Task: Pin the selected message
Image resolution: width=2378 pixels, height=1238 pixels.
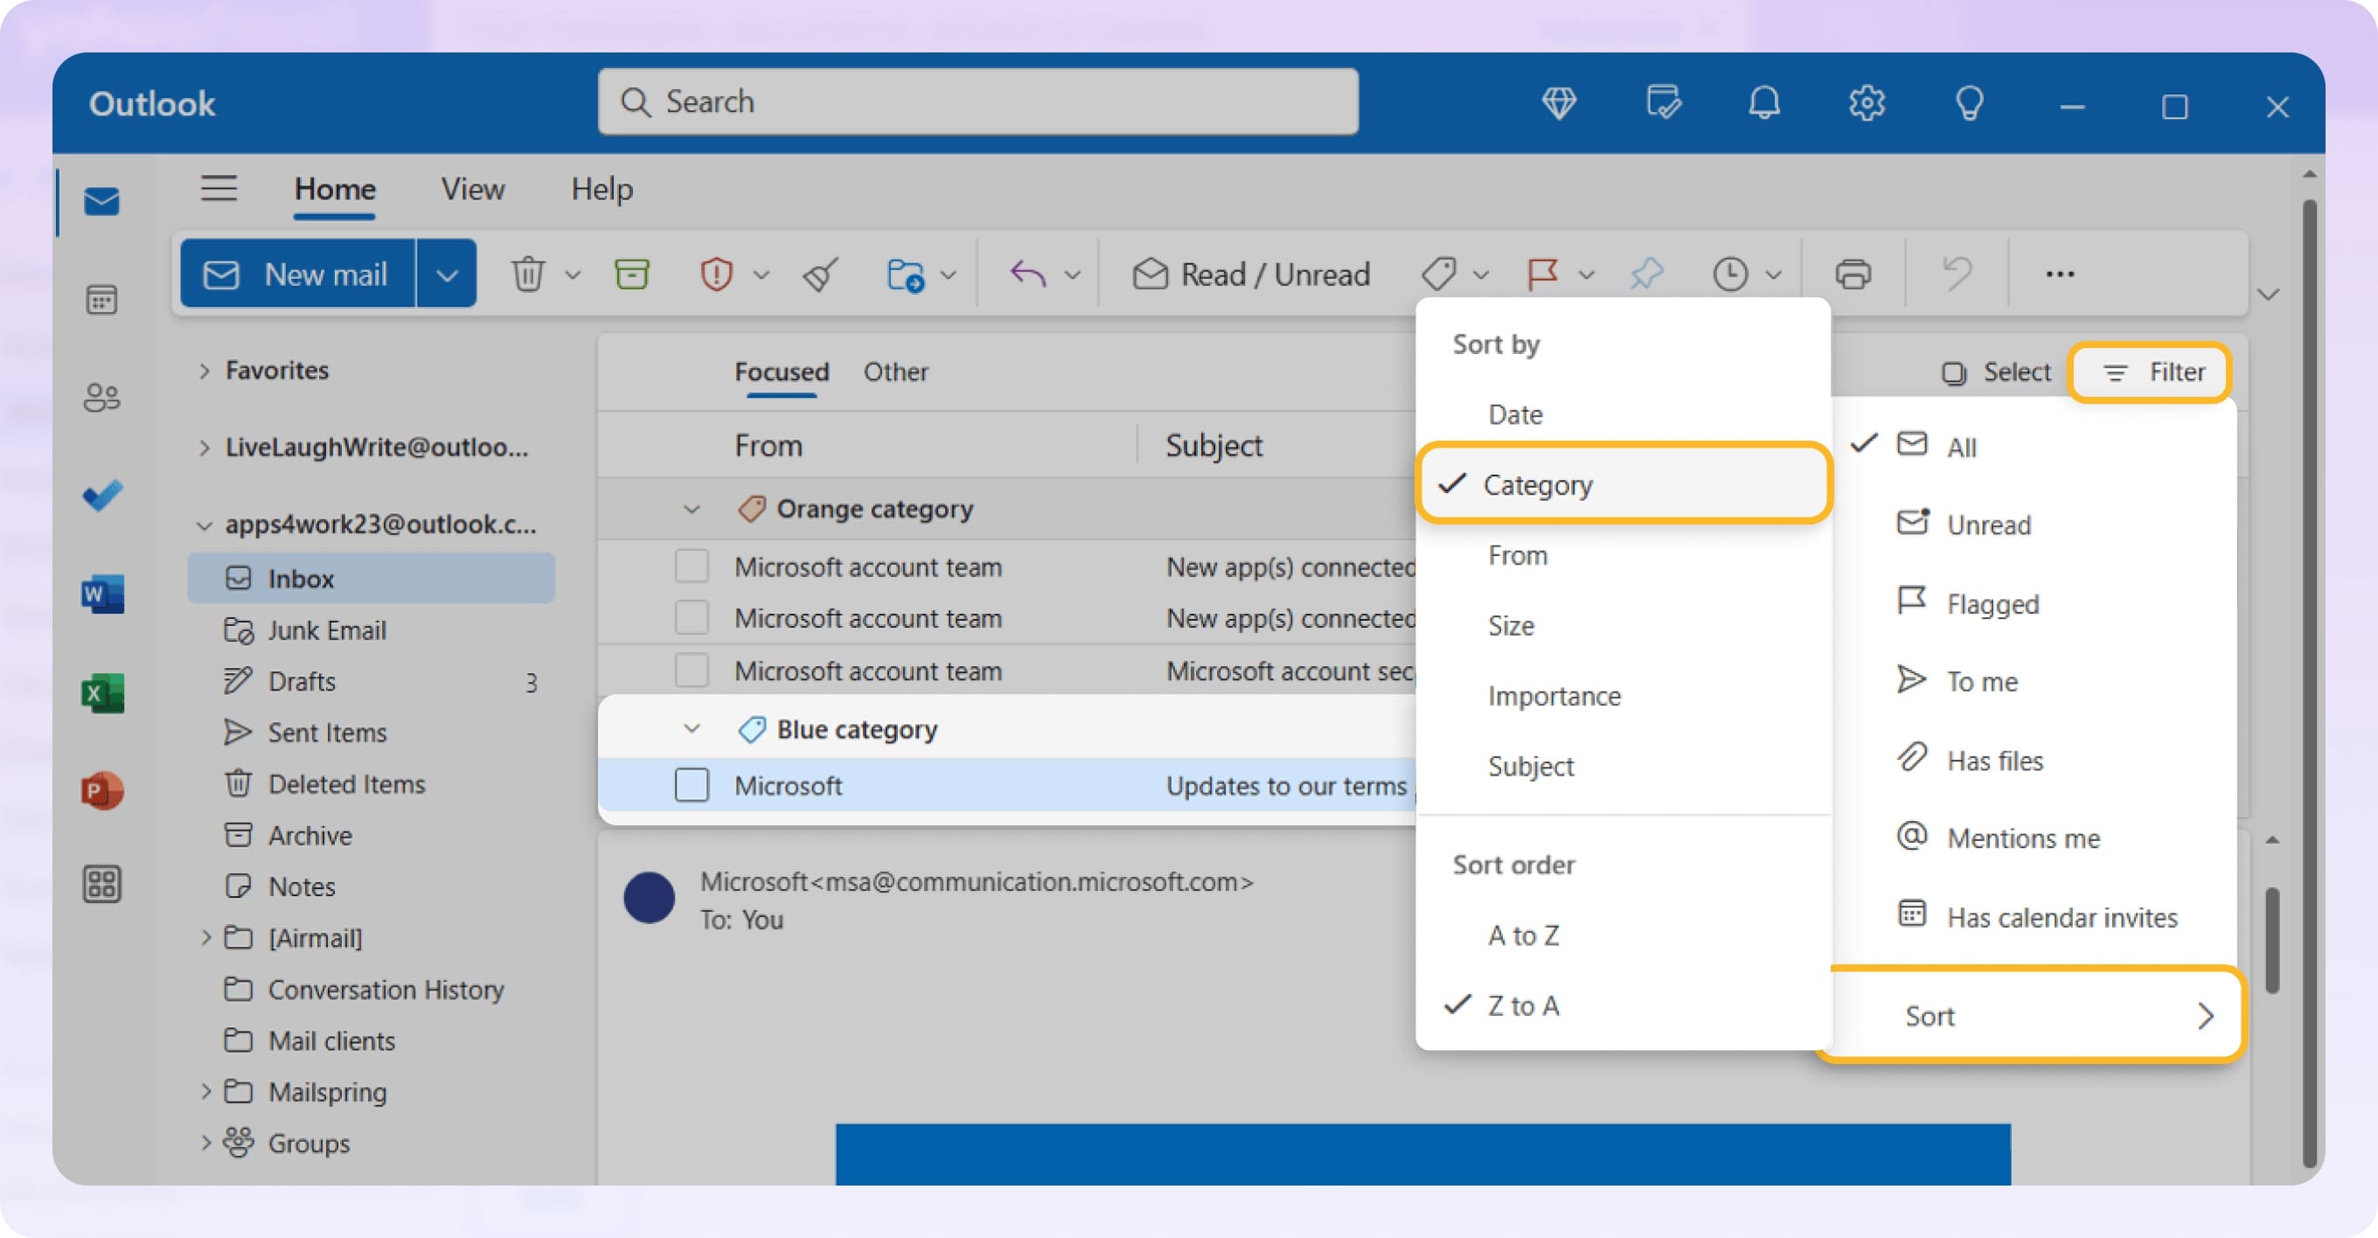Action: click(1646, 274)
